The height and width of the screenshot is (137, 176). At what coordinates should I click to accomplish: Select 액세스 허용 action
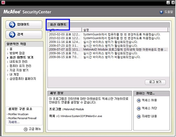click(149, 100)
